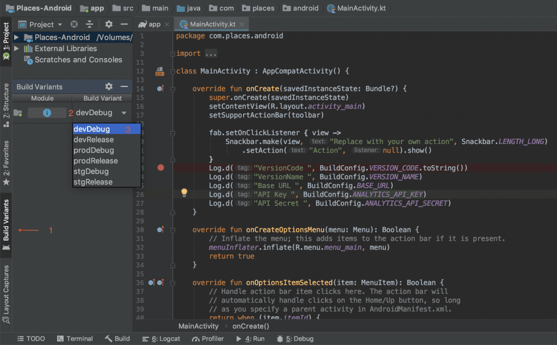The image size is (557, 345).
Task: Collapse the onCreate function fold marker
Action: pyautogui.click(x=172, y=89)
